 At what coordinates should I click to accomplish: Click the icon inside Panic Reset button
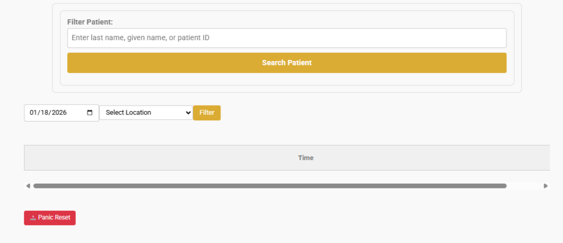[x=33, y=218]
